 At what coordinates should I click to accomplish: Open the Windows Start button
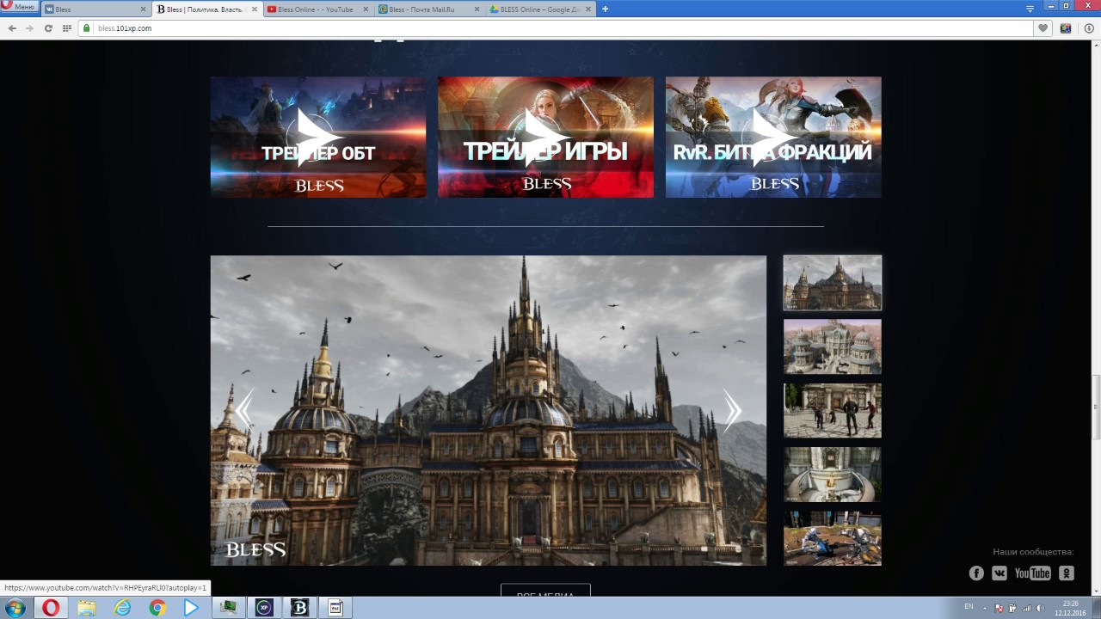point(15,608)
